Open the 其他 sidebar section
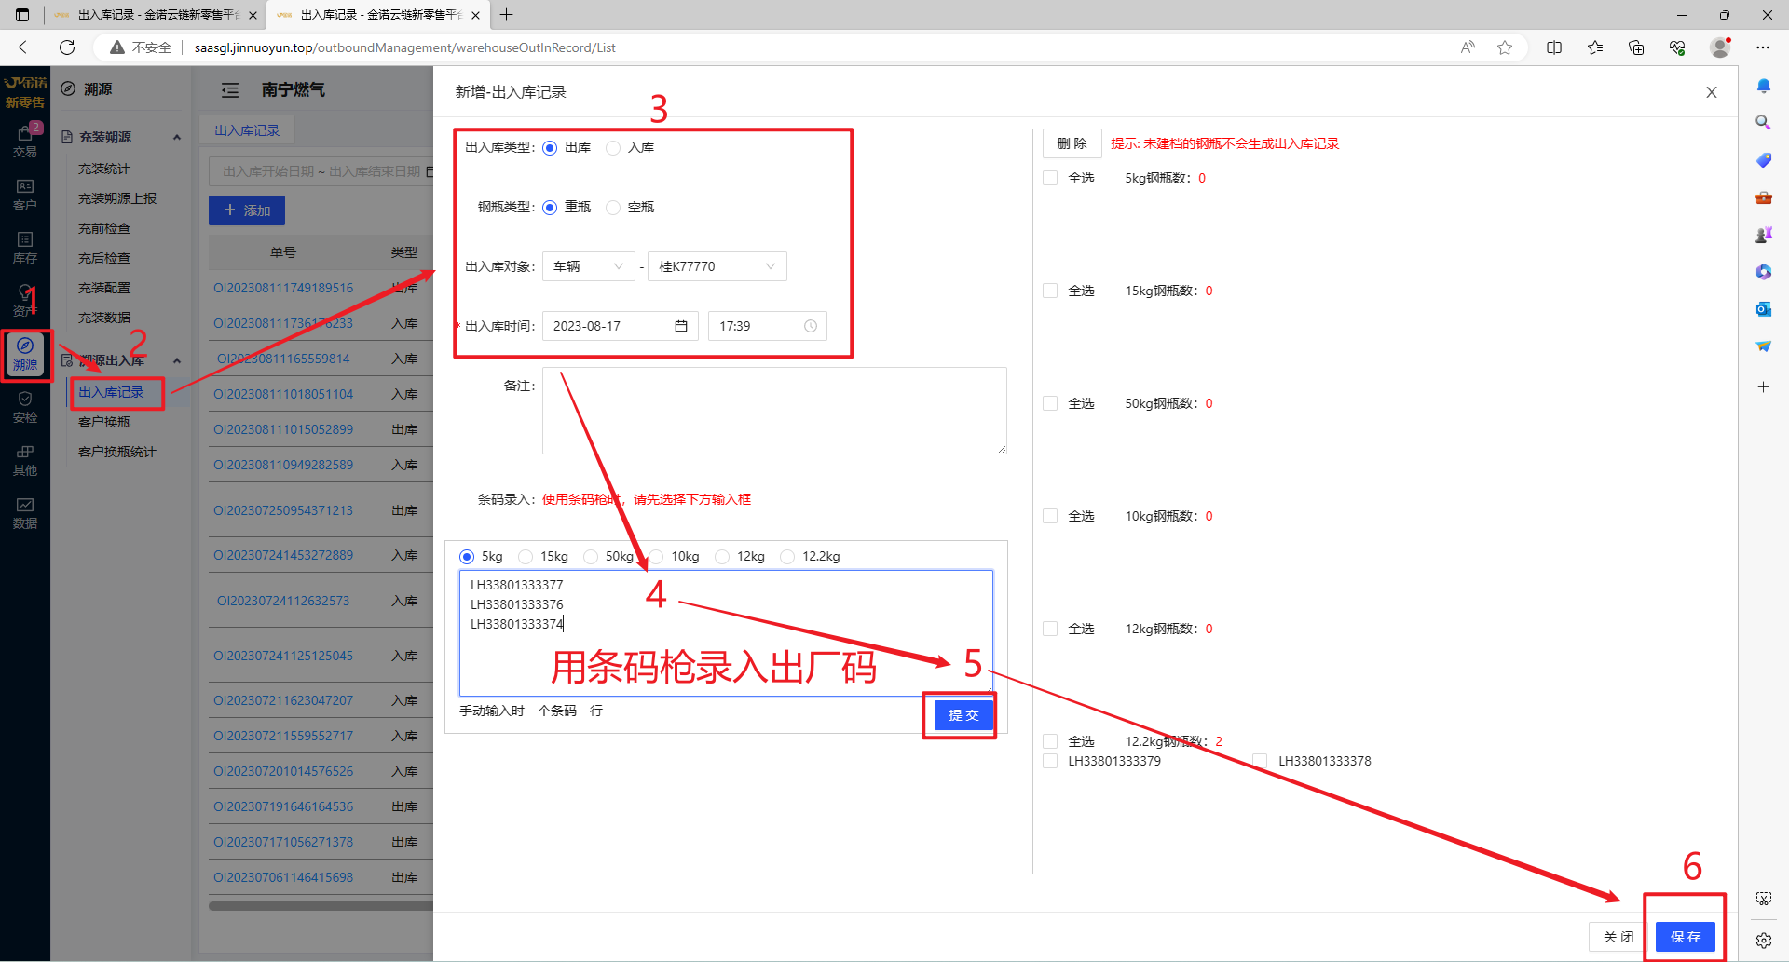1789x962 pixels. point(25,460)
